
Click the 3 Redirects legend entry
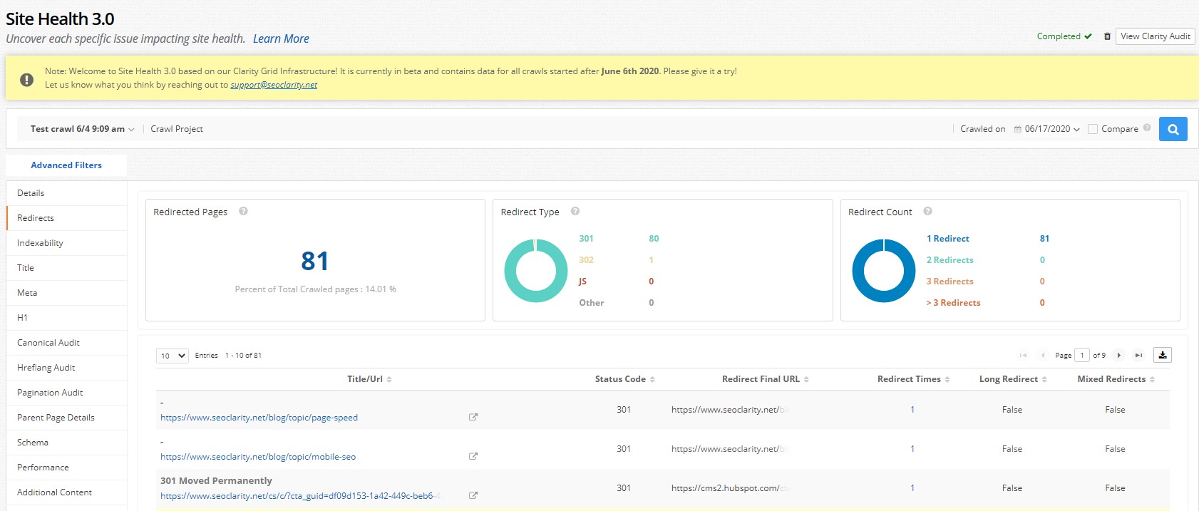[x=950, y=282]
